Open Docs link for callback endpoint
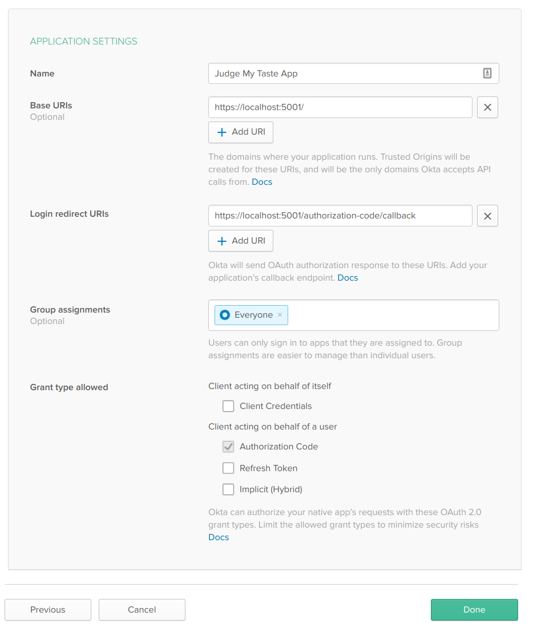This screenshot has width=533, height=628. coord(348,278)
